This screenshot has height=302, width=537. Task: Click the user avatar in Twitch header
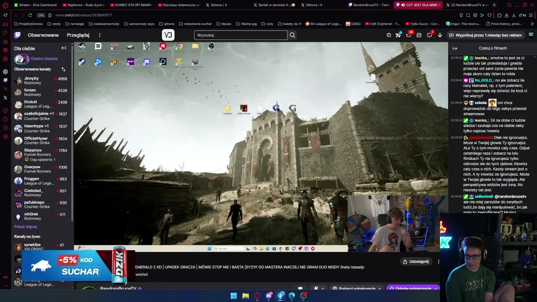[531, 35]
